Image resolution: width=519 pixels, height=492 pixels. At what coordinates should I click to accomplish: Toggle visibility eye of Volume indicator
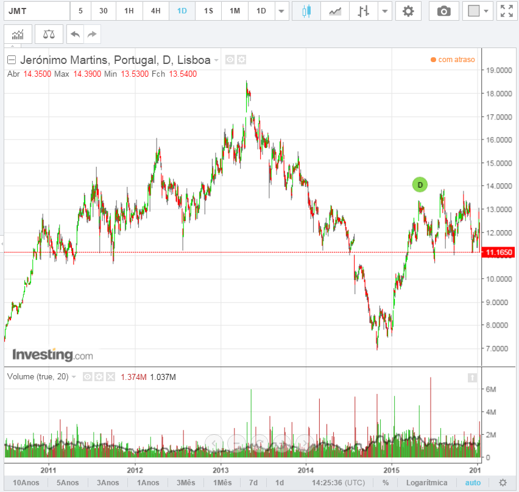[x=87, y=377]
